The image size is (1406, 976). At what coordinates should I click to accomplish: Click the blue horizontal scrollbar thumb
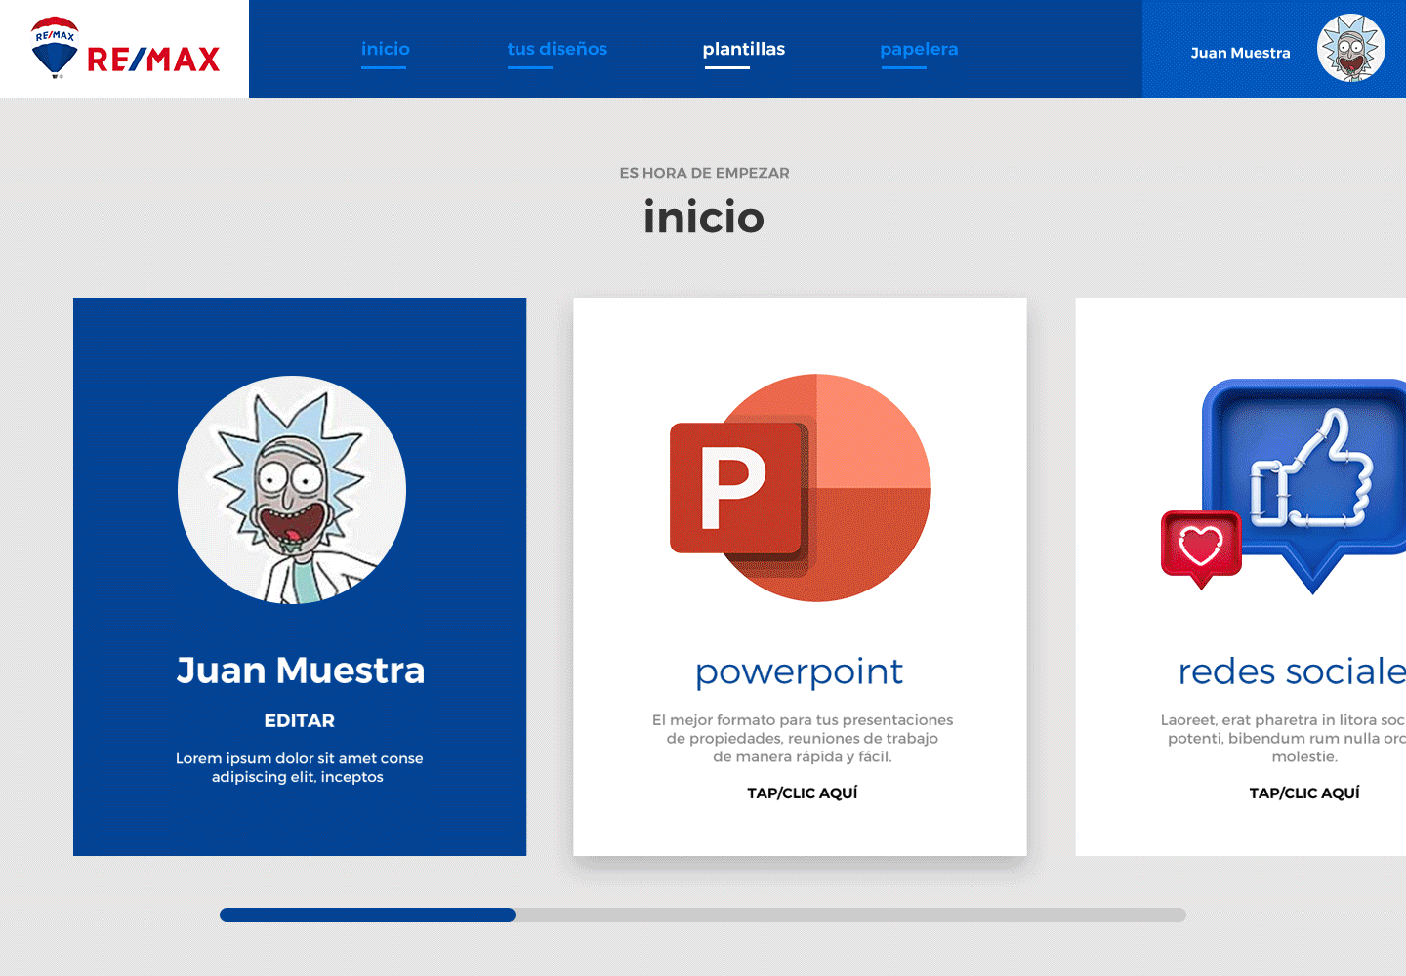pos(367,915)
